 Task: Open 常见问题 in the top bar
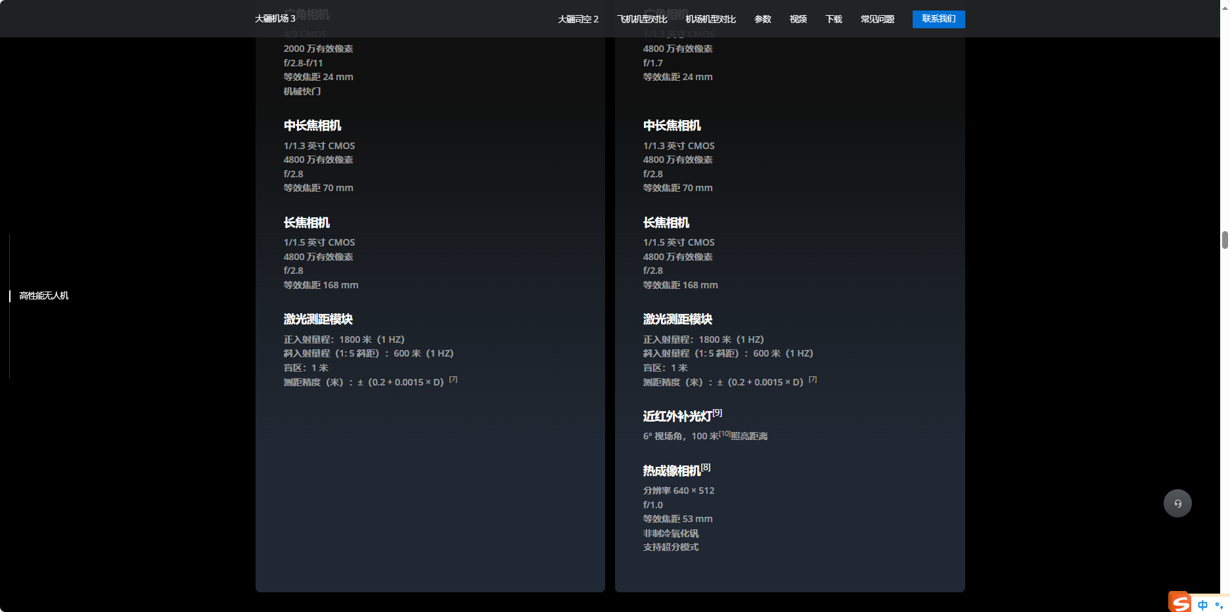877,19
